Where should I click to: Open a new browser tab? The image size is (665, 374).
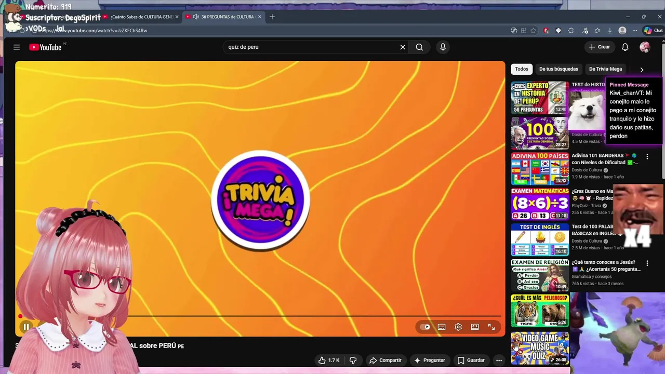click(272, 17)
